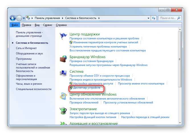The image size is (191, 134).
Task: Click shield icon beside Диспетчер устройств
Action: [71, 88]
